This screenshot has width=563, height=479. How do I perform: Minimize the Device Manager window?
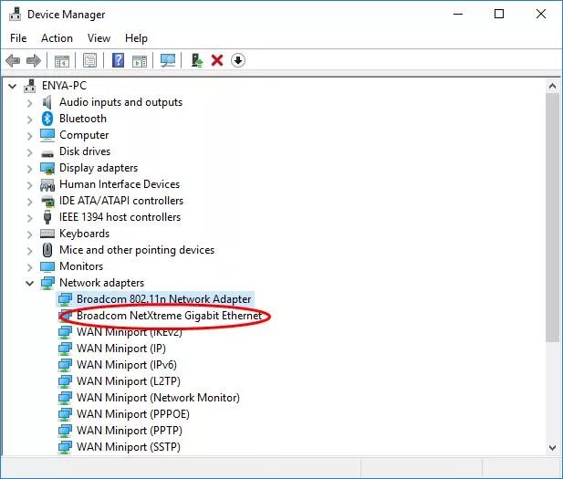click(x=458, y=14)
